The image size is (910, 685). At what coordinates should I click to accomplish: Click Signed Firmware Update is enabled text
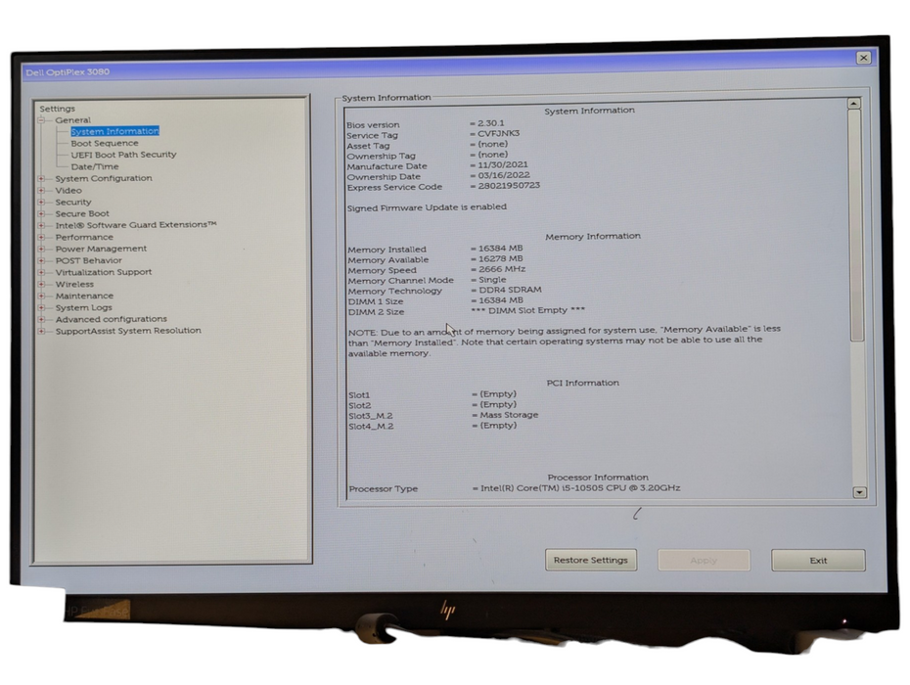[x=427, y=207]
